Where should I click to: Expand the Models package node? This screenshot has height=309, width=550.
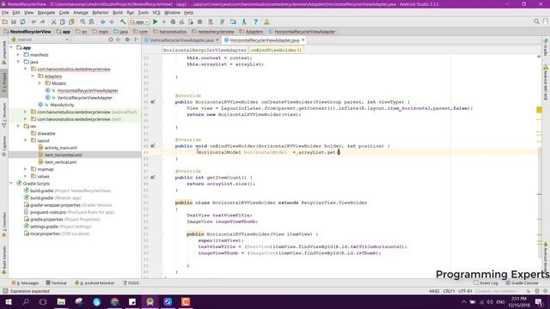[40, 83]
